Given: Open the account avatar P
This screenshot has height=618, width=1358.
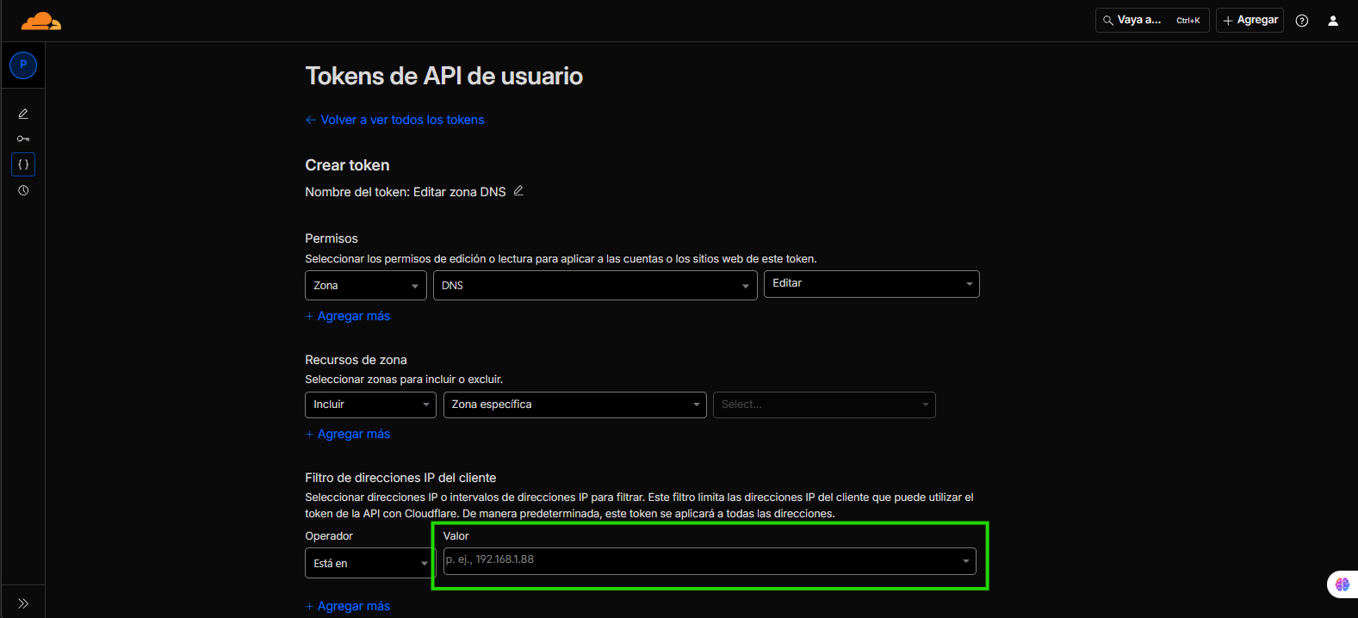Looking at the screenshot, I should point(23,65).
